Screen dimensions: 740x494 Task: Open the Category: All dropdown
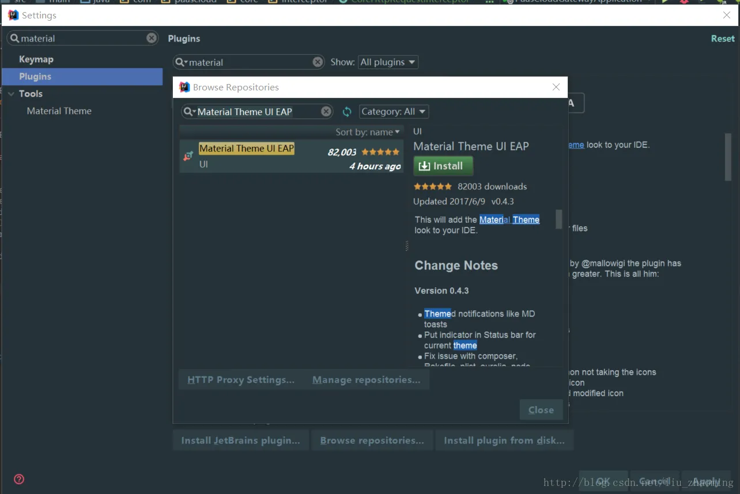click(x=394, y=112)
